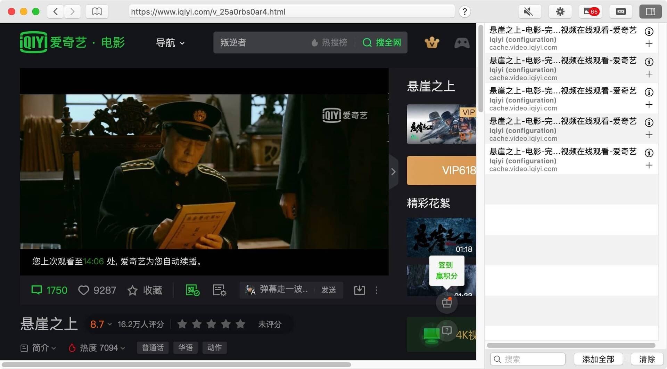Click the sidebar horizontal scrollbar
This screenshot has width=667, height=369.
(x=571, y=345)
